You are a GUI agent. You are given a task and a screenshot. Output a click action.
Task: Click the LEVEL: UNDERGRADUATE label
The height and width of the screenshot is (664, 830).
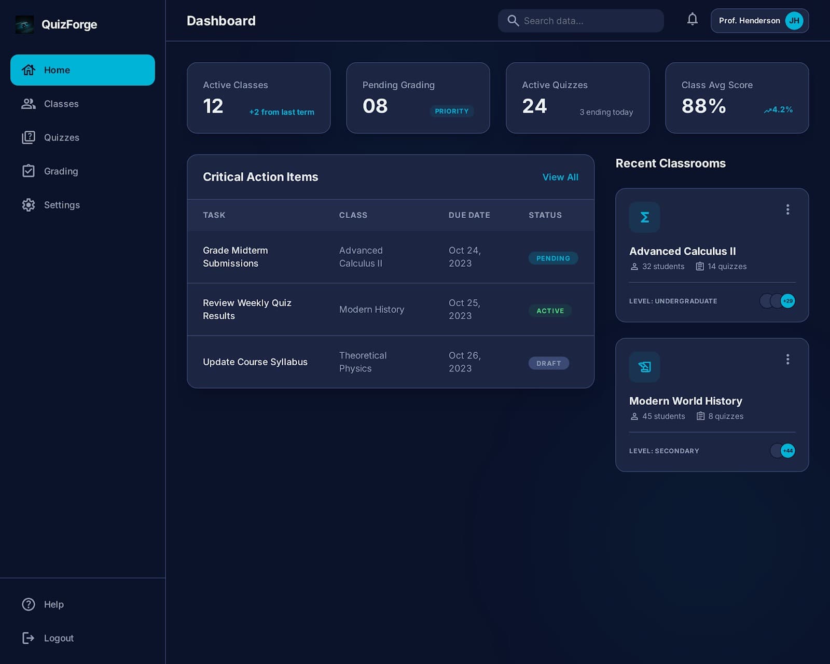673,301
